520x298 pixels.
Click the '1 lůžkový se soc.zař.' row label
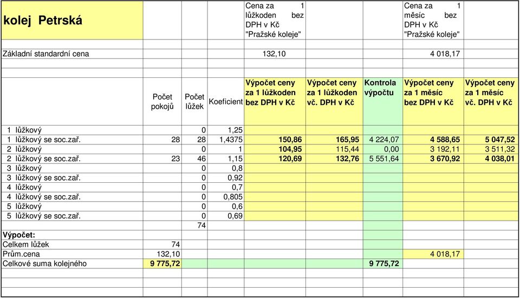coord(44,140)
